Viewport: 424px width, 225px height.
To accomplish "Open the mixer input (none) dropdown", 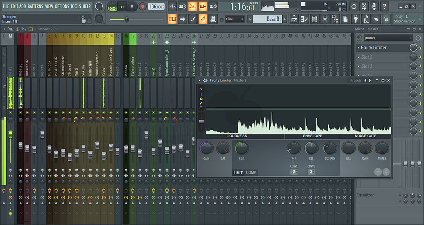I will coord(387,38).
